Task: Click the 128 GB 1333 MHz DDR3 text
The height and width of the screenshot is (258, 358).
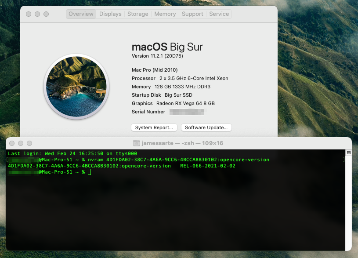Action: click(x=182, y=87)
